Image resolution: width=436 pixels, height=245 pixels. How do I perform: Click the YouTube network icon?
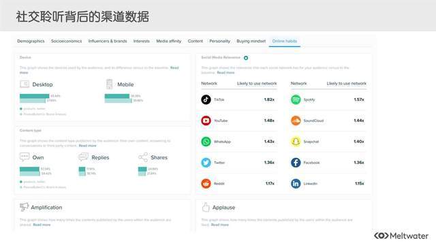click(x=206, y=120)
